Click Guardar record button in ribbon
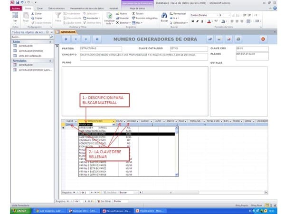This screenshot has width=285, height=214. pyautogui.click(x=123, y=18)
